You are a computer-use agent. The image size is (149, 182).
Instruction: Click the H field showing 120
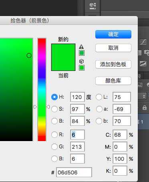click(77, 97)
